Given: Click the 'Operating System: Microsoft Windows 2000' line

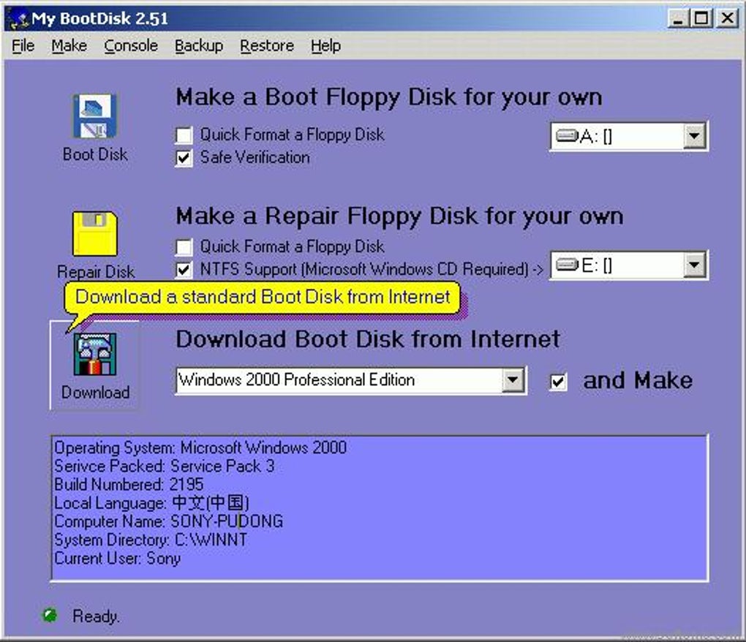Looking at the screenshot, I should tap(200, 447).
